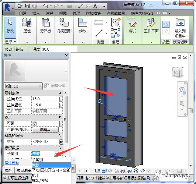Screen dimensions: 196x184
Task: Open the 属性 properties ribbon icon
Action: click(x=27, y=22)
